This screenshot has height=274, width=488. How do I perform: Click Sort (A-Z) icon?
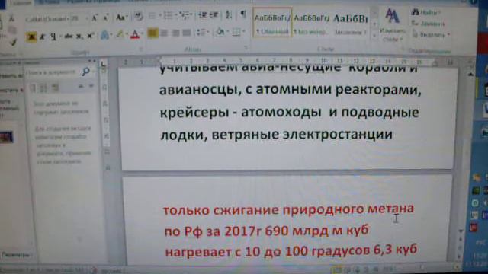pos(229,14)
